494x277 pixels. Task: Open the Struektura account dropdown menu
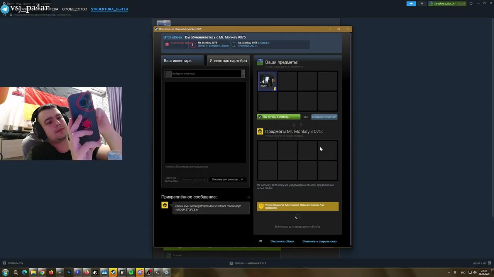[447, 3]
